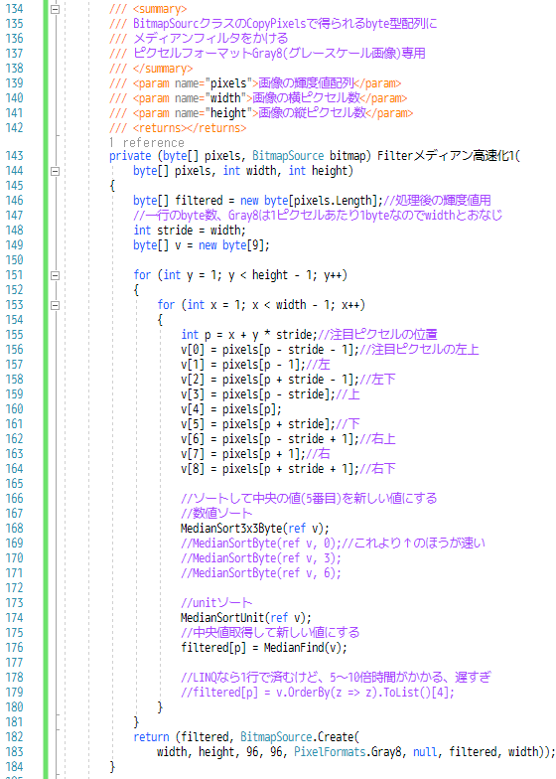The height and width of the screenshot is (779, 556).
Task: Click PixelFormats on line 183
Action: [x=330, y=751]
